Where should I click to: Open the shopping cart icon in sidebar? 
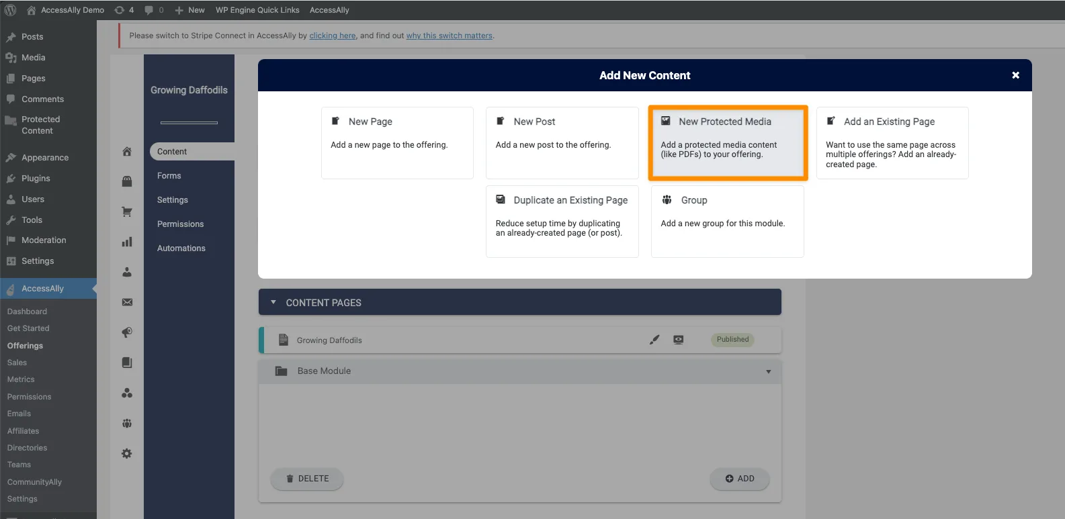[x=127, y=212]
